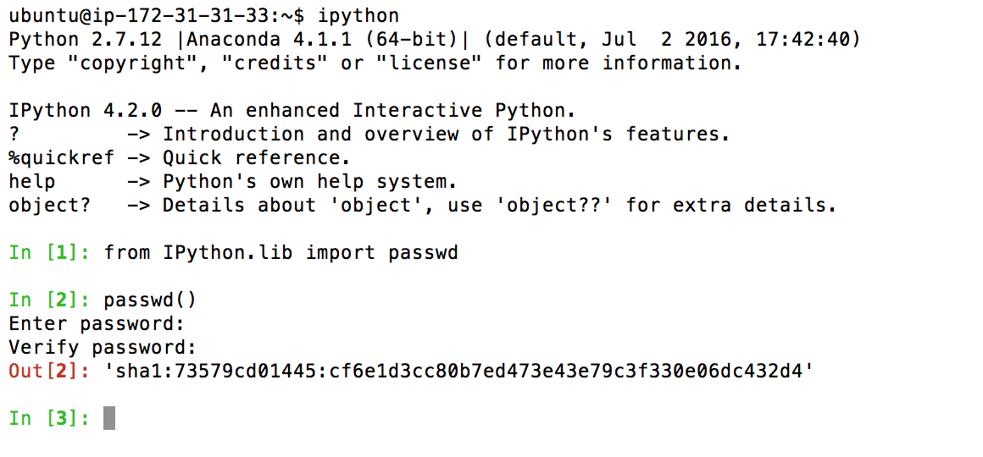Click the 'In [3]:' green prompt
The width and height of the screenshot is (983, 457).
pyautogui.click(x=48, y=418)
